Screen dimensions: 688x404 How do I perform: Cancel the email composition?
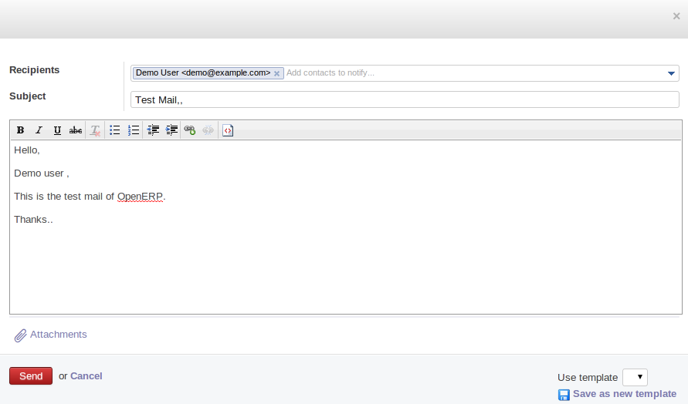[x=86, y=376]
